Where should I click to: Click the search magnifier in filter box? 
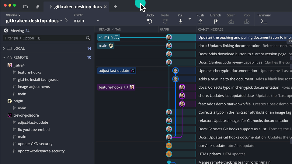pyautogui.click(x=88, y=38)
